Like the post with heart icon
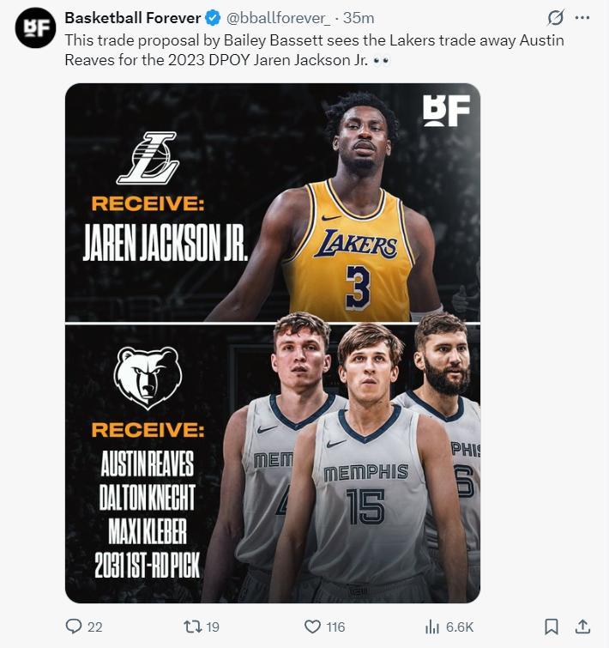 [x=312, y=627]
